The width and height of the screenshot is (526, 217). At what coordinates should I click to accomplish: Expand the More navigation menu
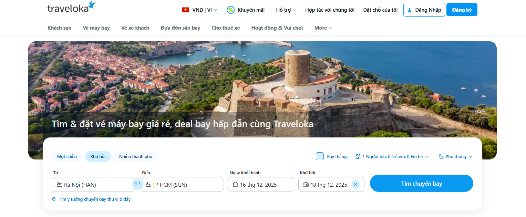pos(323,28)
